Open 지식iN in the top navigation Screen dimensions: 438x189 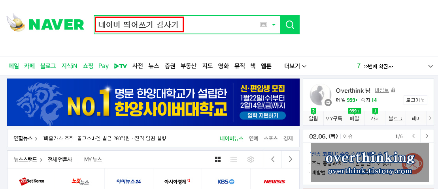tap(69, 66)
